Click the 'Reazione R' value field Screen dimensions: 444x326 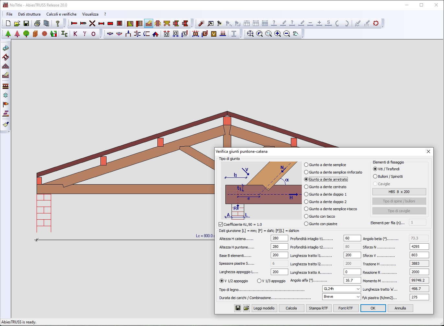(x=419, y=272)
